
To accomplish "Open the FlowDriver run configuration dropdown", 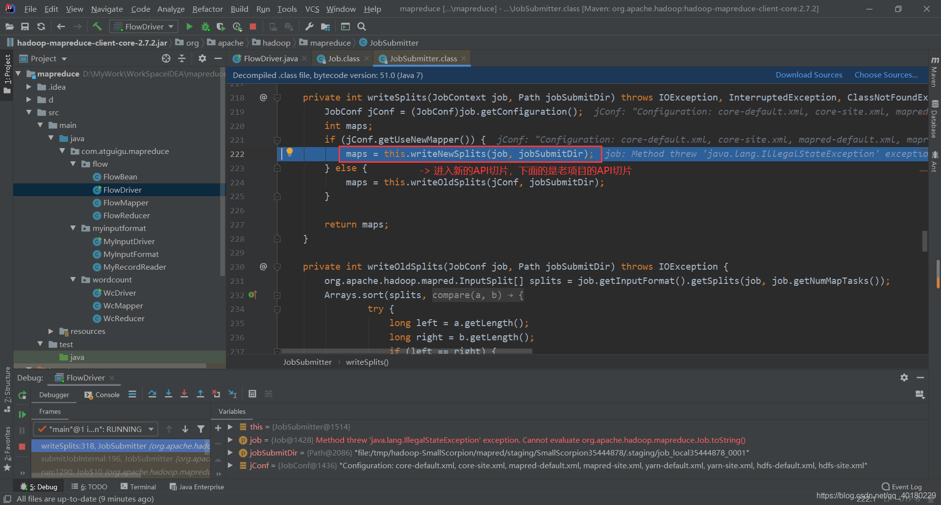I will [144, 26].
